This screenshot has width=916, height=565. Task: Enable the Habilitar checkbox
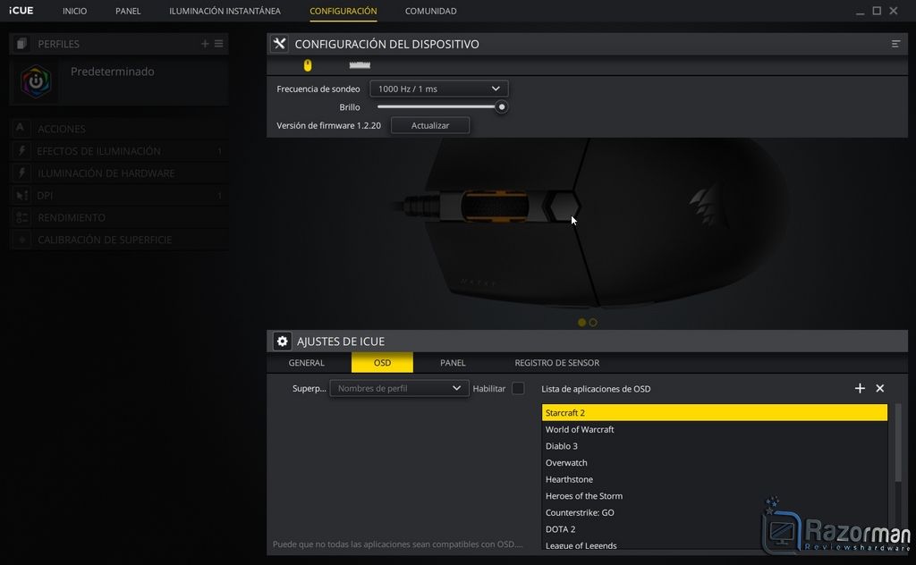pyautogui.click(x=518, y=388)
